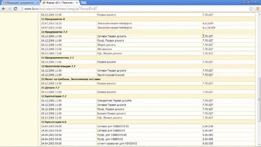Open Технологическая платформа dated 25.07.2013
261x147 pixels.
tap(115, 23)
